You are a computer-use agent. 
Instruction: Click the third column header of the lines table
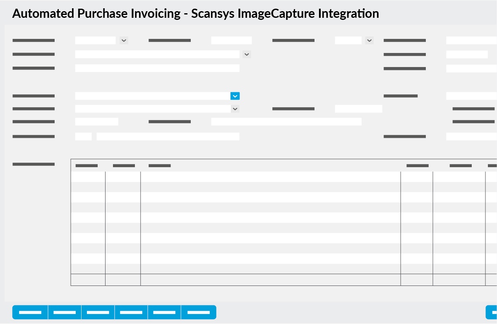[160, 166]
